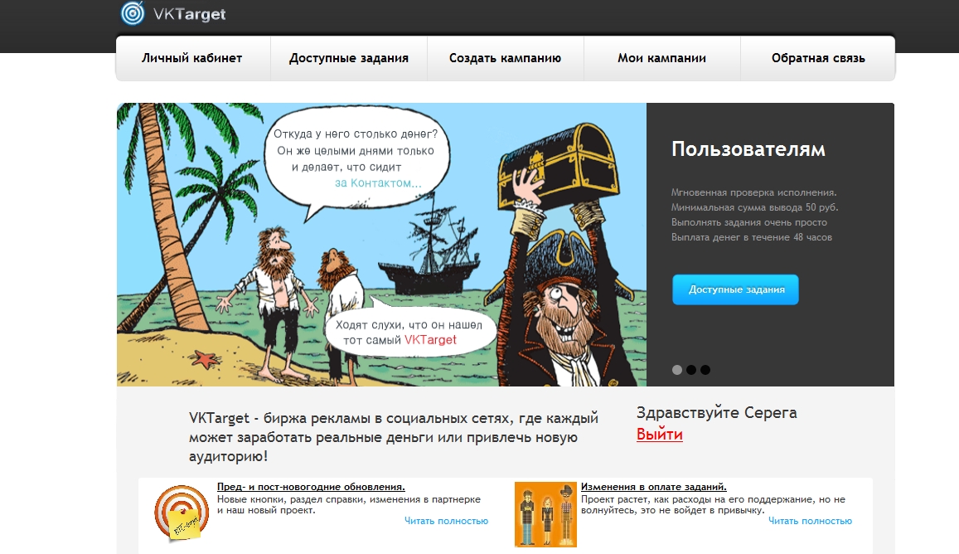This screenshot has height=554, width=959.
Task: Click the Минимальная сумма вывода 50 руб. line
Action: [755, 207]
